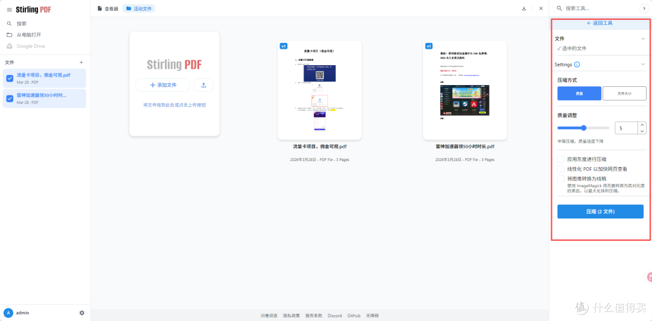Viewport: 652px width, 321px height.
Task: Click the folder icon for 从电脑打开
Action: click(9, 35)
